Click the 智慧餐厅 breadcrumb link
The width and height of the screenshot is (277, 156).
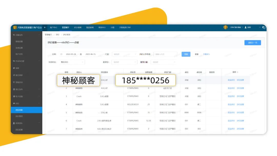(48, 35)
